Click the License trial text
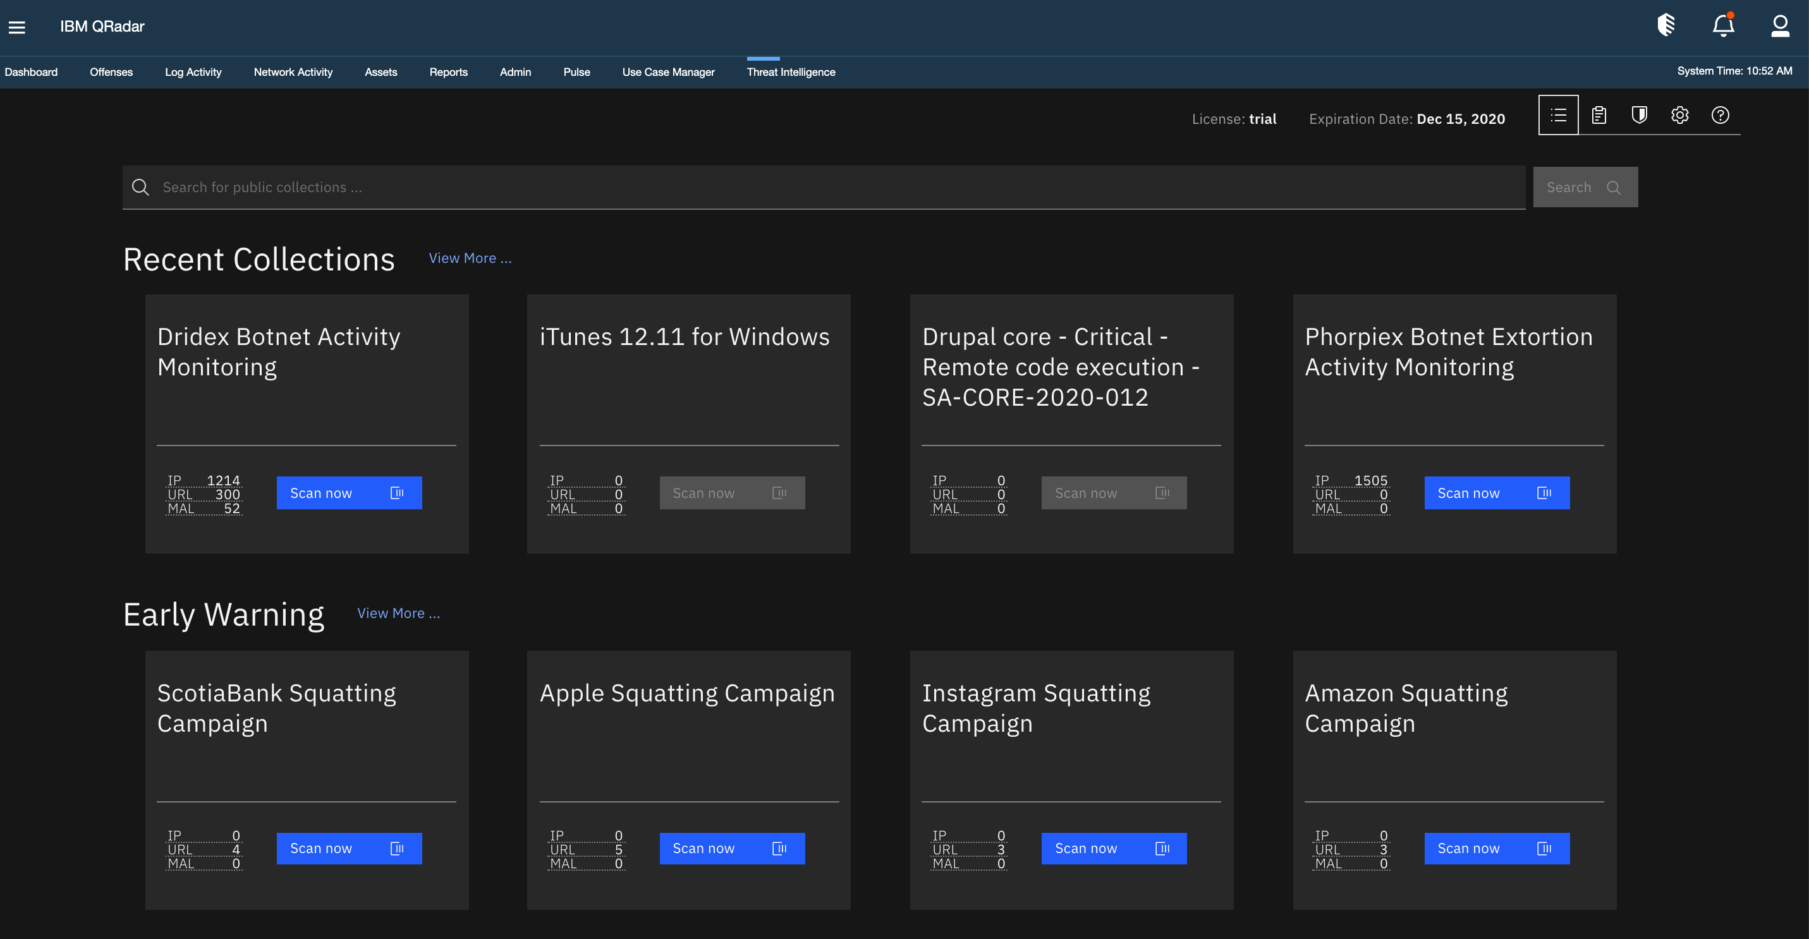This screenshot has width=1809, height=939. click(x=1234, y=119)
